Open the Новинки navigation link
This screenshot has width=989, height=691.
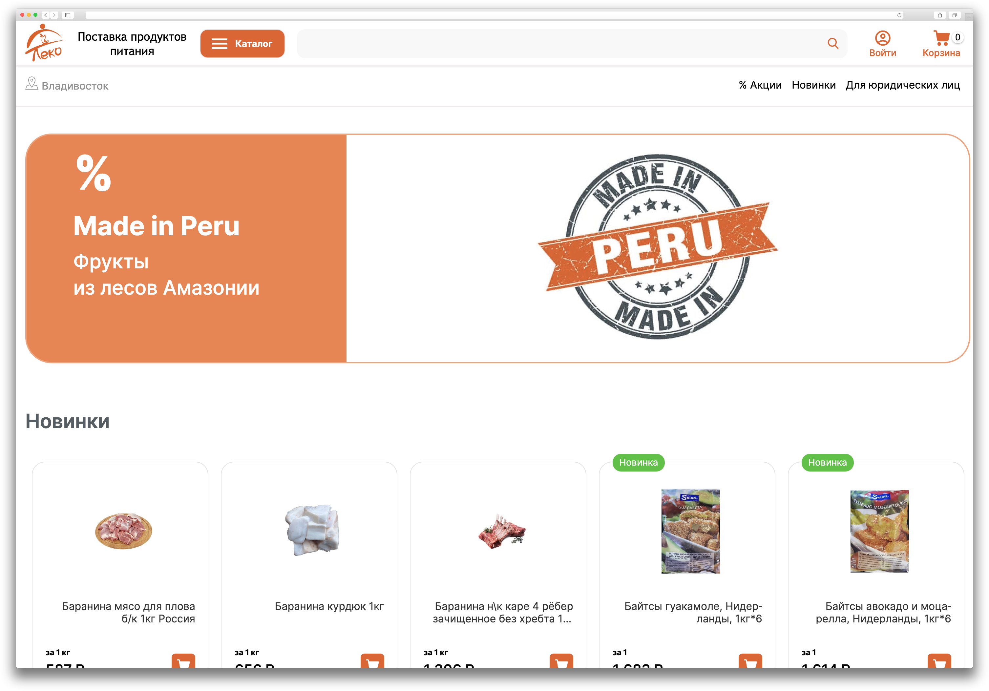tap(813, 85)
